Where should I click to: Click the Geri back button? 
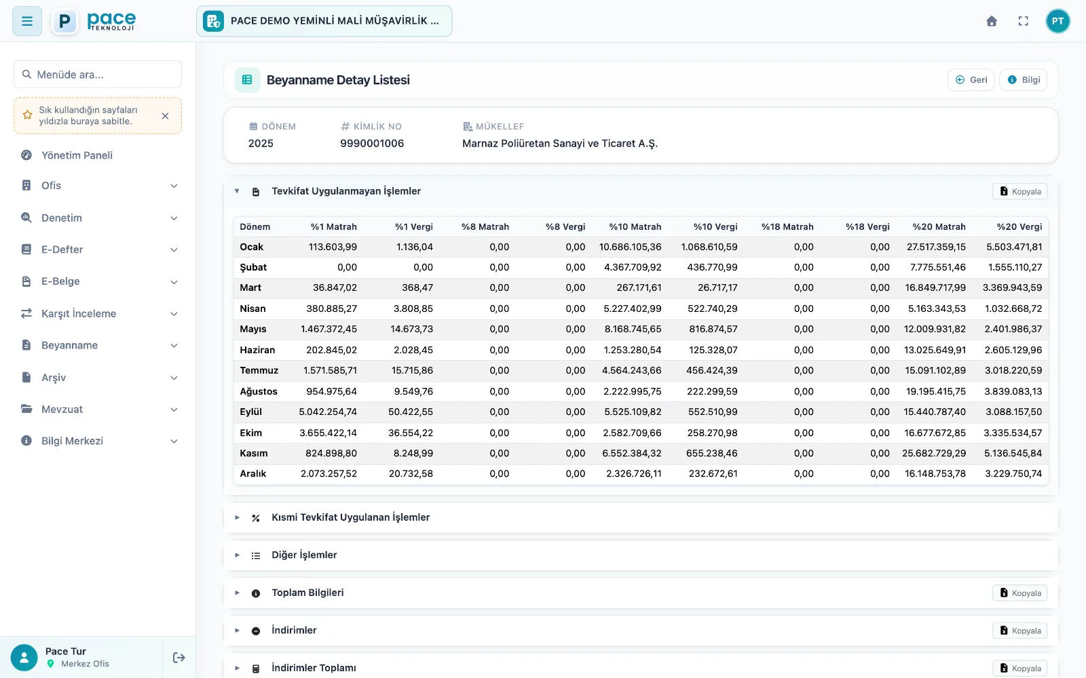971,80
